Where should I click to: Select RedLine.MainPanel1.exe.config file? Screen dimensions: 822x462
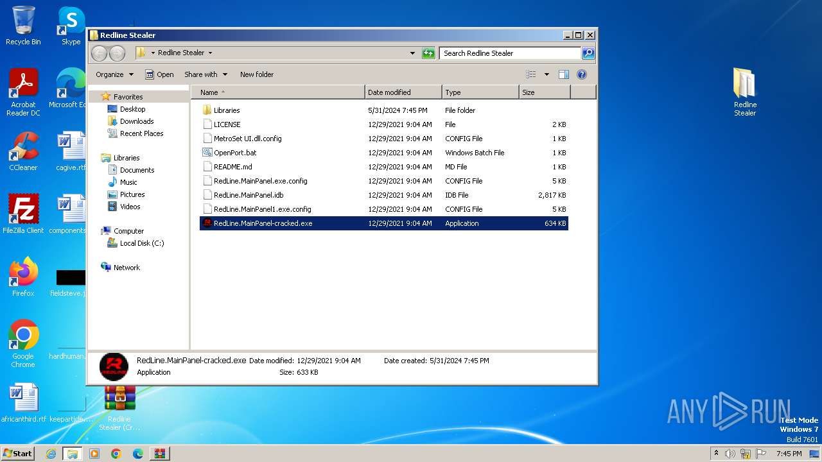click(384, 209)
